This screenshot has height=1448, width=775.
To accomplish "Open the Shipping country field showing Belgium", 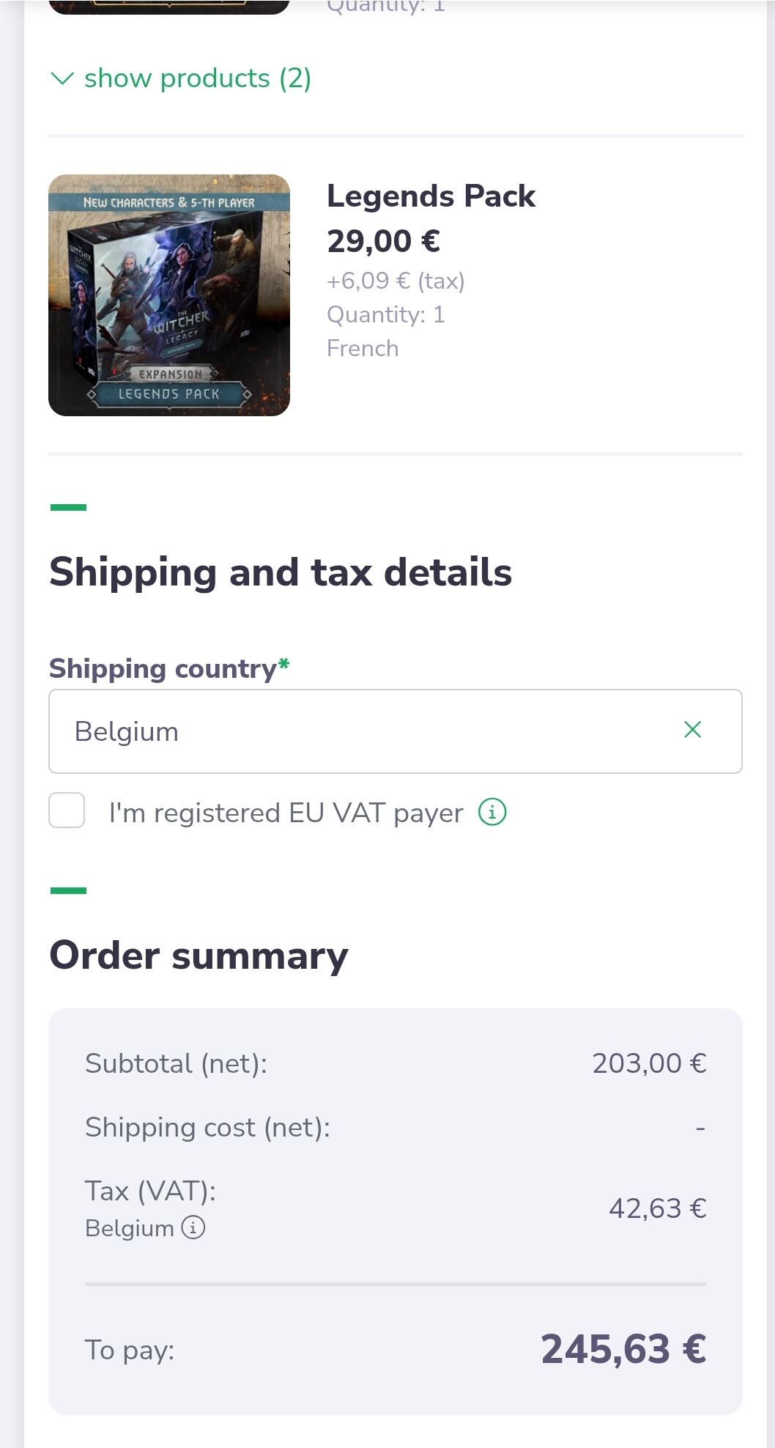I will tap(366, 731).
